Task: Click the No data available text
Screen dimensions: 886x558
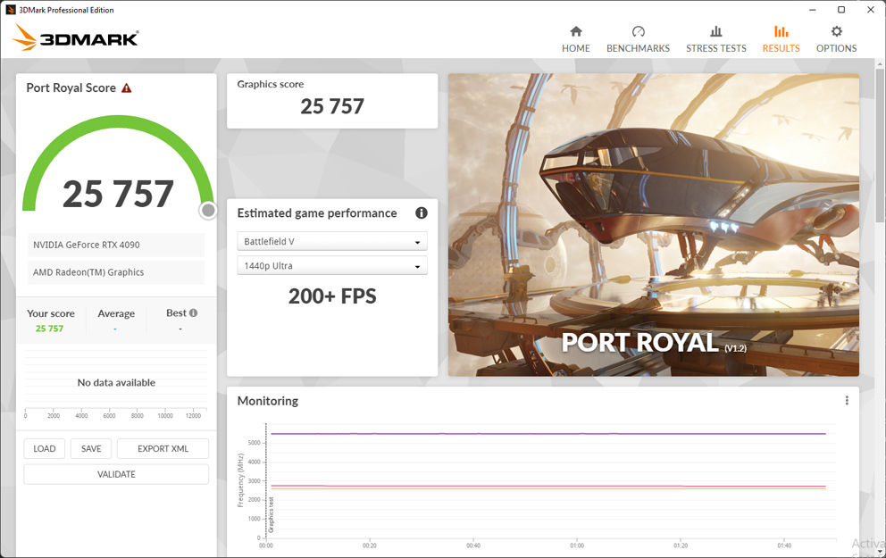Action: (116, 382)
